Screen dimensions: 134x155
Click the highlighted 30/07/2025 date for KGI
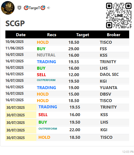coord(16,130)
